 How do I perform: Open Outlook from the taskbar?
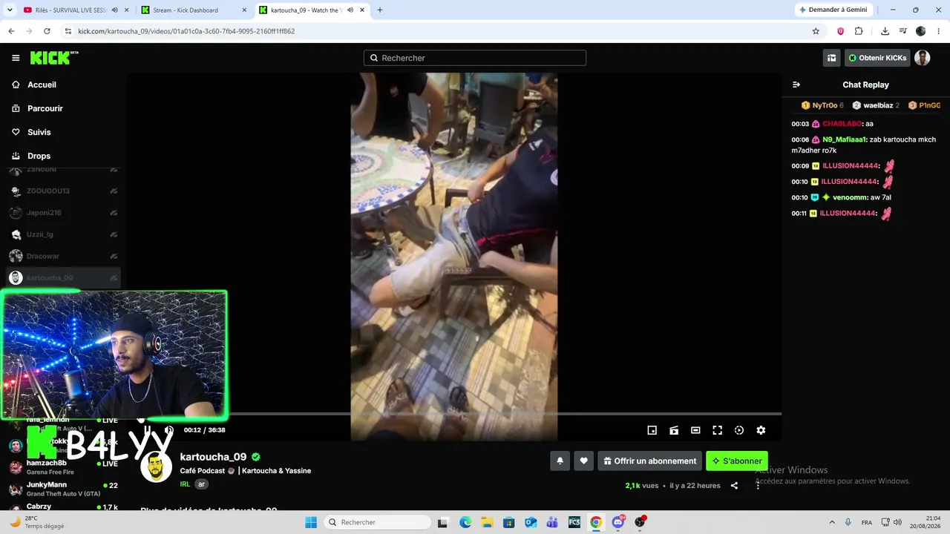[x=531, y=522]
